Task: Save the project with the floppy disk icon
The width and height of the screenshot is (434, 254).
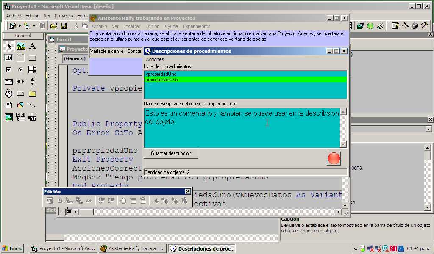Action: [x=64, y=26]
